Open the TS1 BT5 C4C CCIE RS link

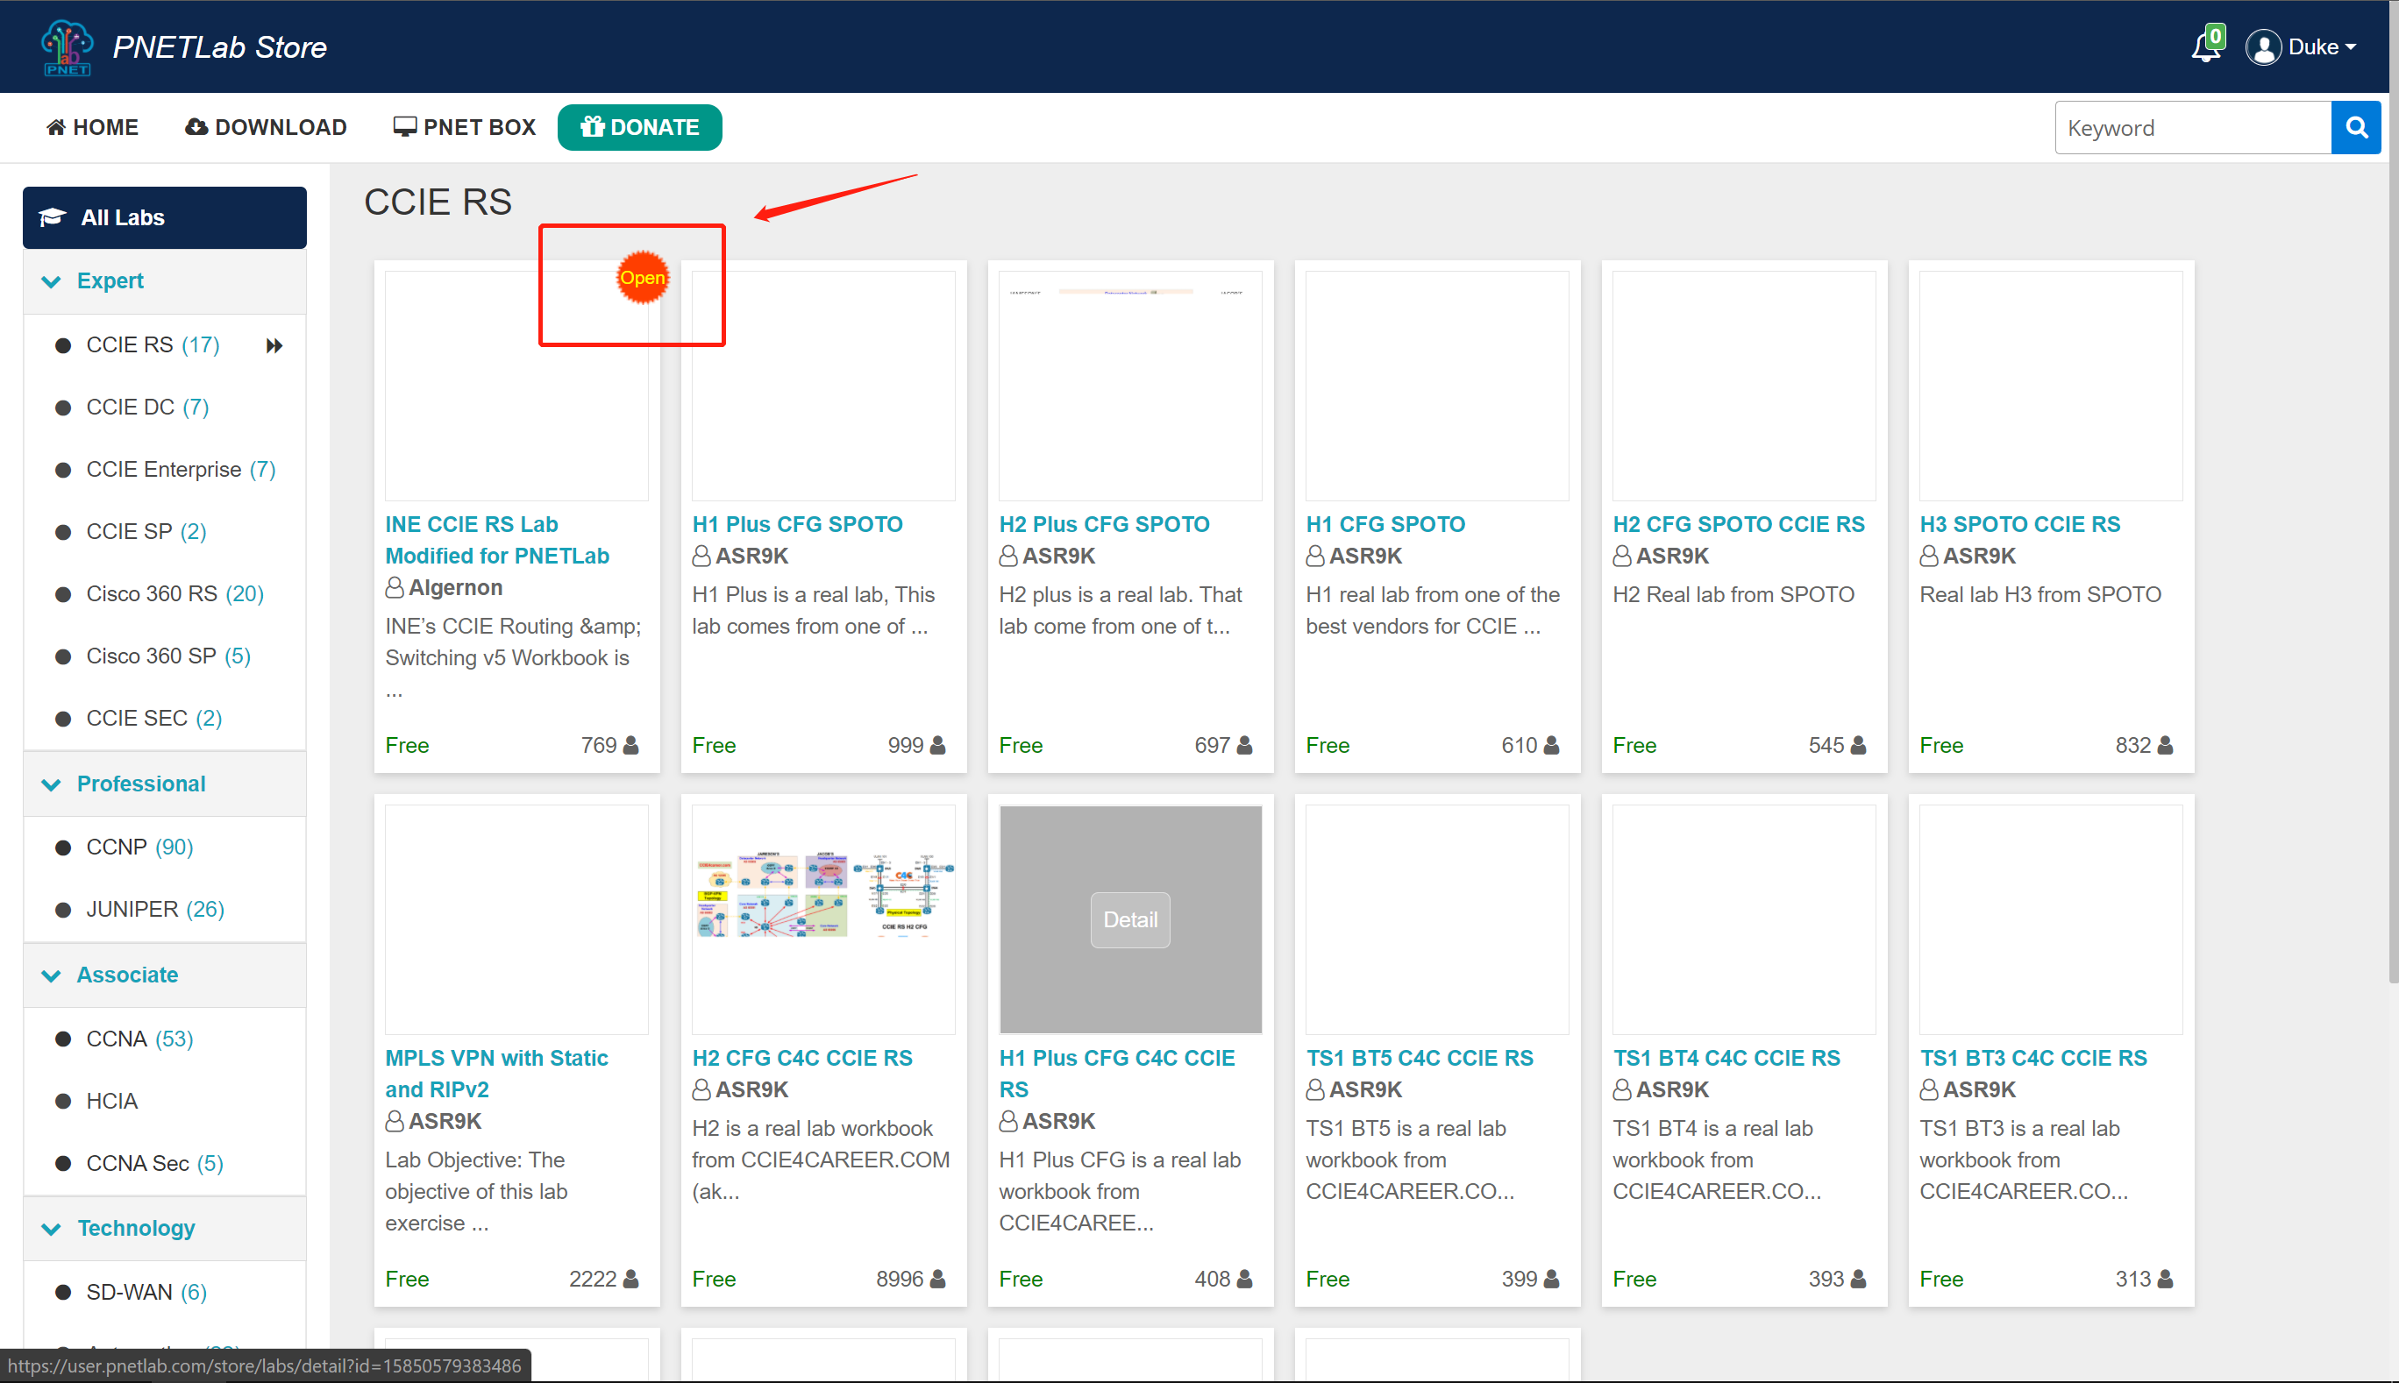pos(1420,1058)
